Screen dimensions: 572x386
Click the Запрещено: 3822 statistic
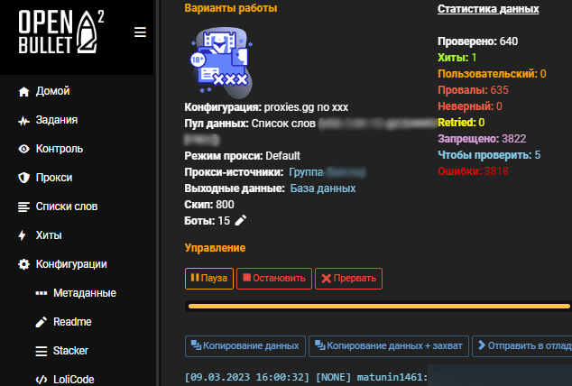point(482,139)
